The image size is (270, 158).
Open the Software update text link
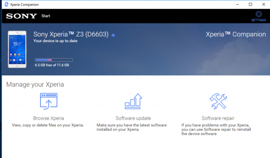(x=133, y=118)
